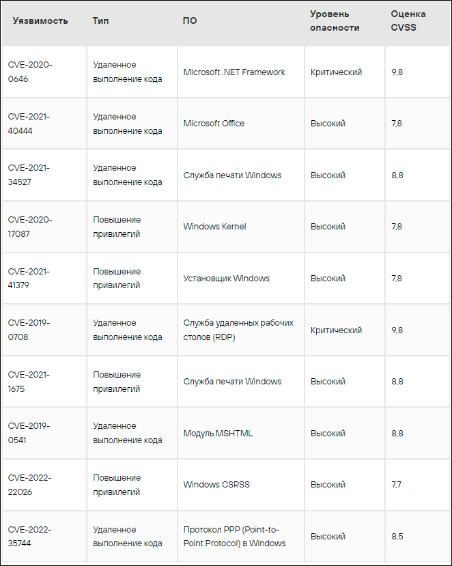Select the CVE-2021-40444 entry
This screenshot has width=452, height=566.
[29, 124]
